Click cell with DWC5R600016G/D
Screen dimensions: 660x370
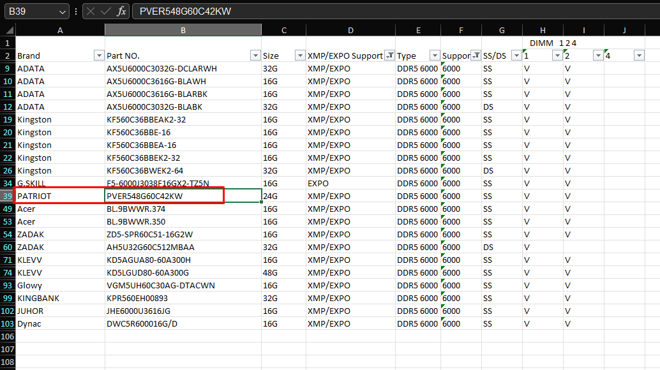point(183,324)
